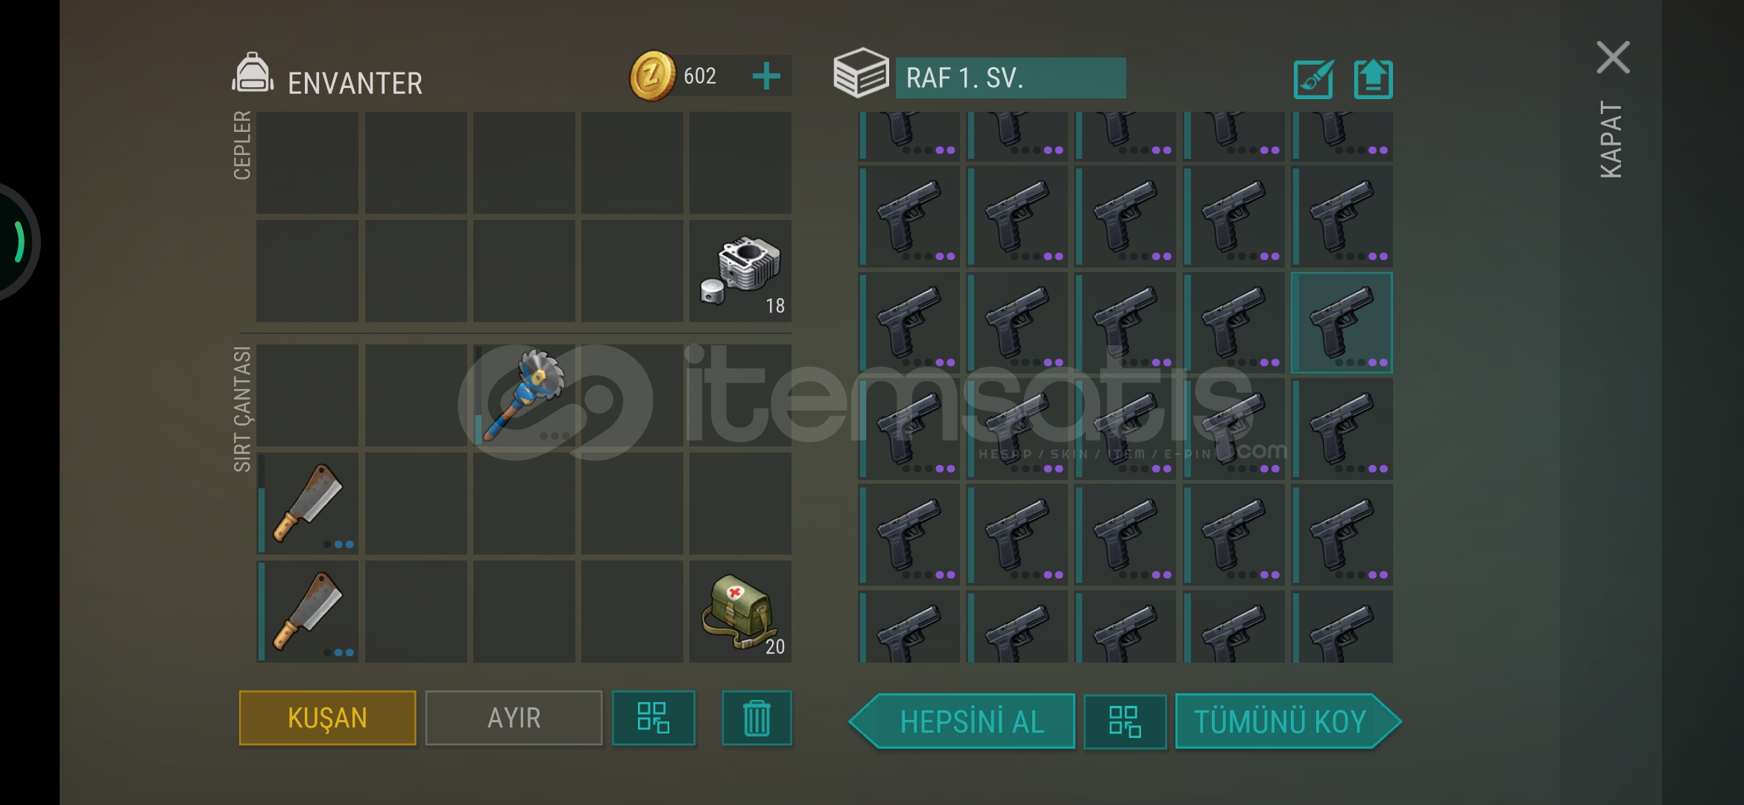Select the upper cleaver in backpack

pos(308,504)
